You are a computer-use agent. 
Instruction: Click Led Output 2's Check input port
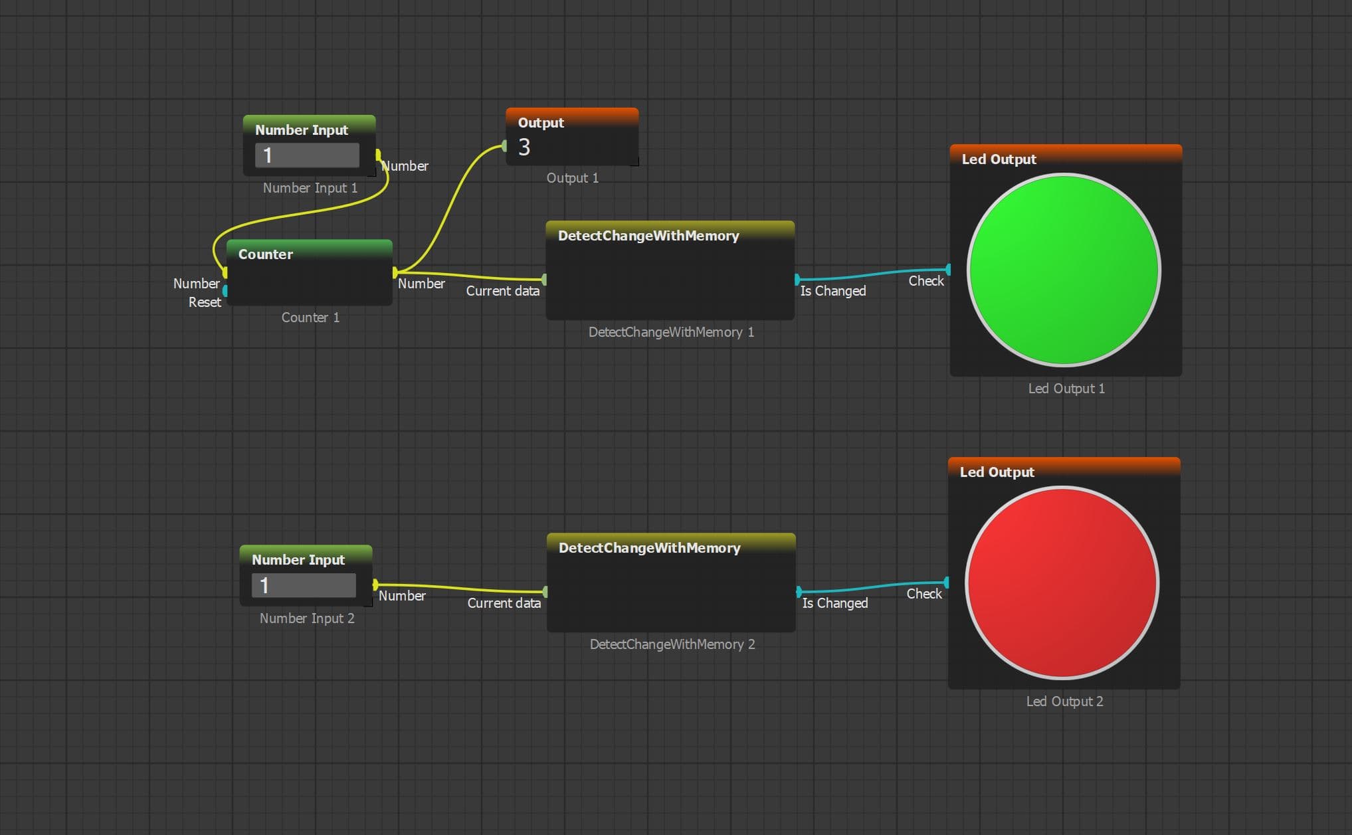click(x=947, y=583)
